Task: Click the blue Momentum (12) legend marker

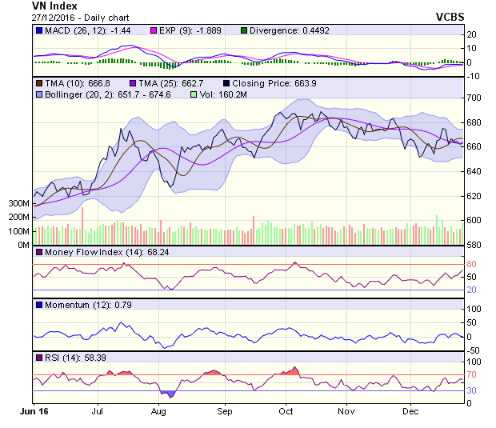Action: pos(39,305)
